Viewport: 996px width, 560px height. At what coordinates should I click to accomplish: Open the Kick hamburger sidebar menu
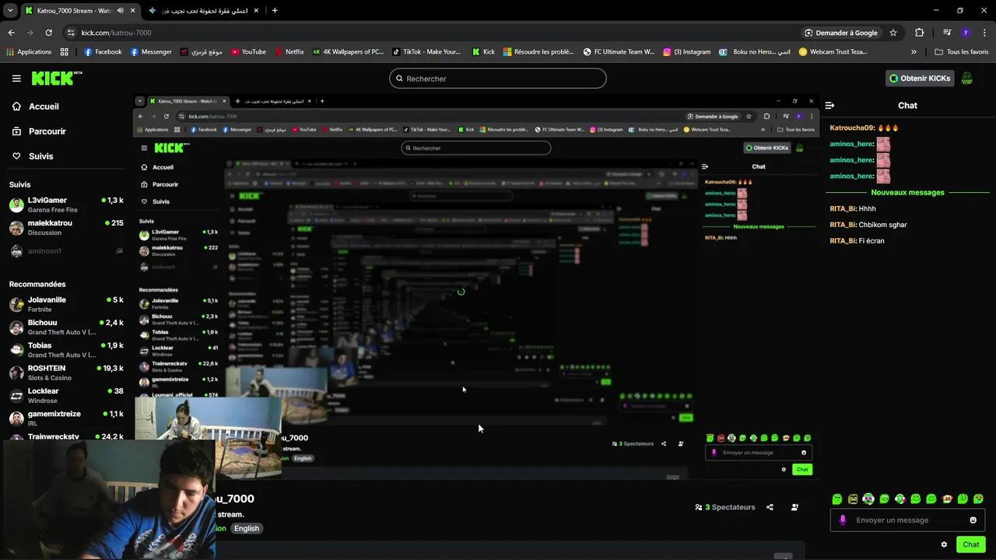point(16,78)
